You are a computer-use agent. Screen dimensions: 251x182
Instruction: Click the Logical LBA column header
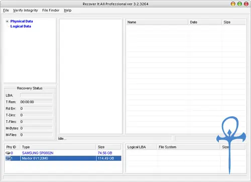pyautogui.click(x=142, y=147)
